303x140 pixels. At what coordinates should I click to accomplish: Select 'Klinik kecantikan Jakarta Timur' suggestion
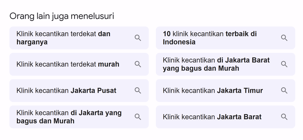(225, 90)
